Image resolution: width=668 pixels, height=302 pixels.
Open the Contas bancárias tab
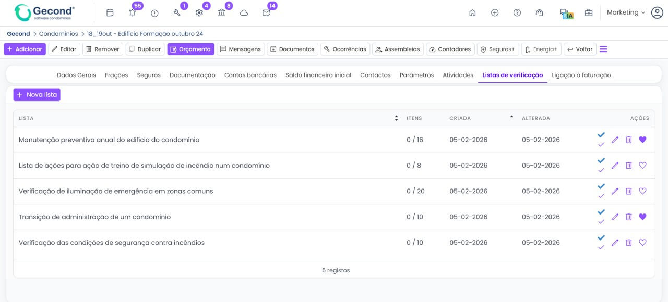(x=250, y=74)
